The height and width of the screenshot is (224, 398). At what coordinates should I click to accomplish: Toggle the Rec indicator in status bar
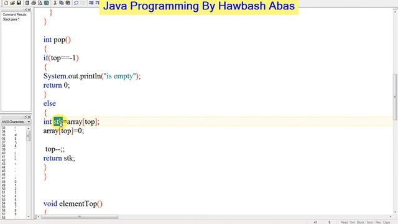[378, 222]
